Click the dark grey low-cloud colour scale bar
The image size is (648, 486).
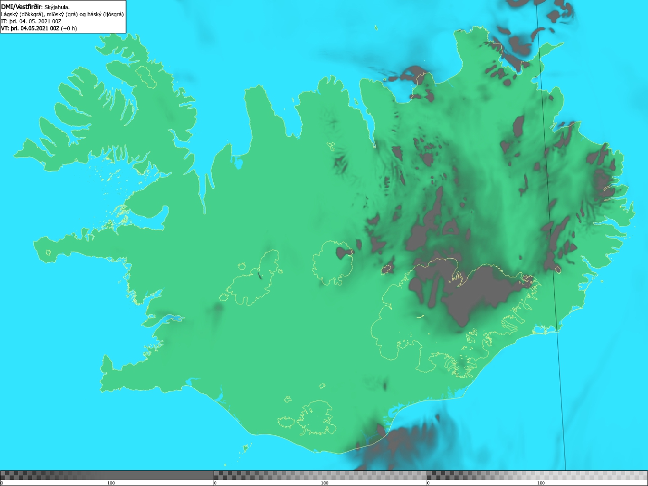click(x=107, y=475)
